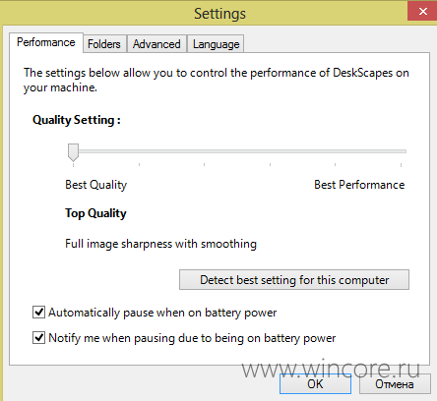Viewport: 437px width, 401px height.
Task: Disable Notify me when pausing checkbox
Action: point(38,337)
